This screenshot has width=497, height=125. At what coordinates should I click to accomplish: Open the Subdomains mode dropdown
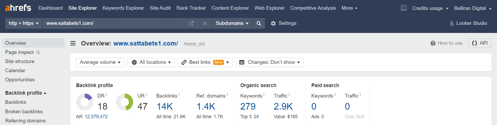pos(232,23)
